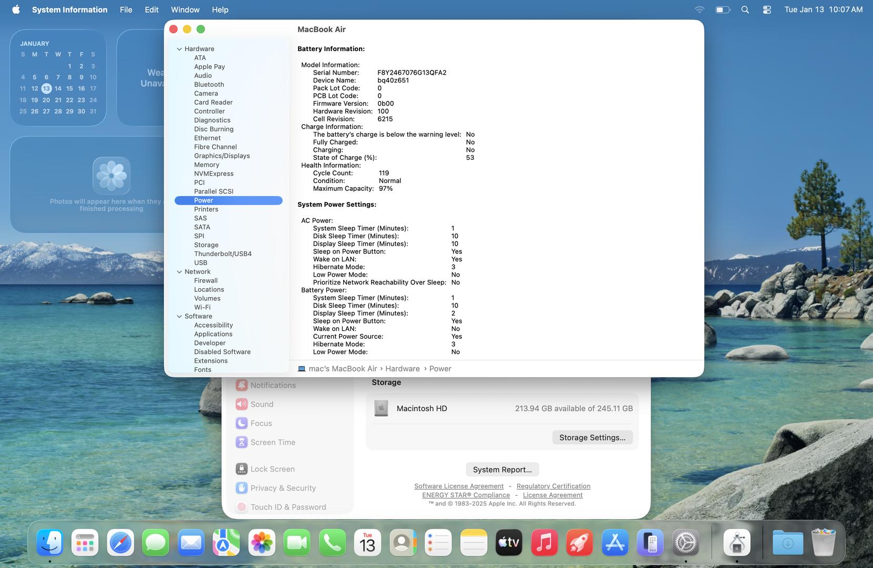This screenshot has height=568, width=873.
Task: Click the Apple TV dock icon
Action: (x=509, y=543)
